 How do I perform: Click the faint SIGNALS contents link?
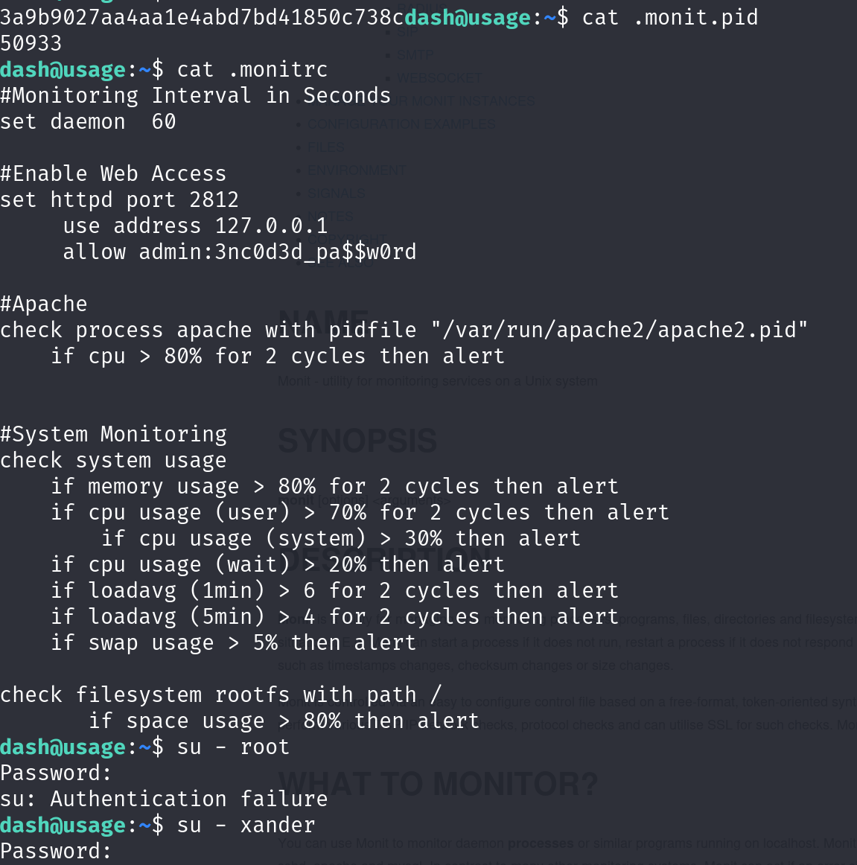337,194
